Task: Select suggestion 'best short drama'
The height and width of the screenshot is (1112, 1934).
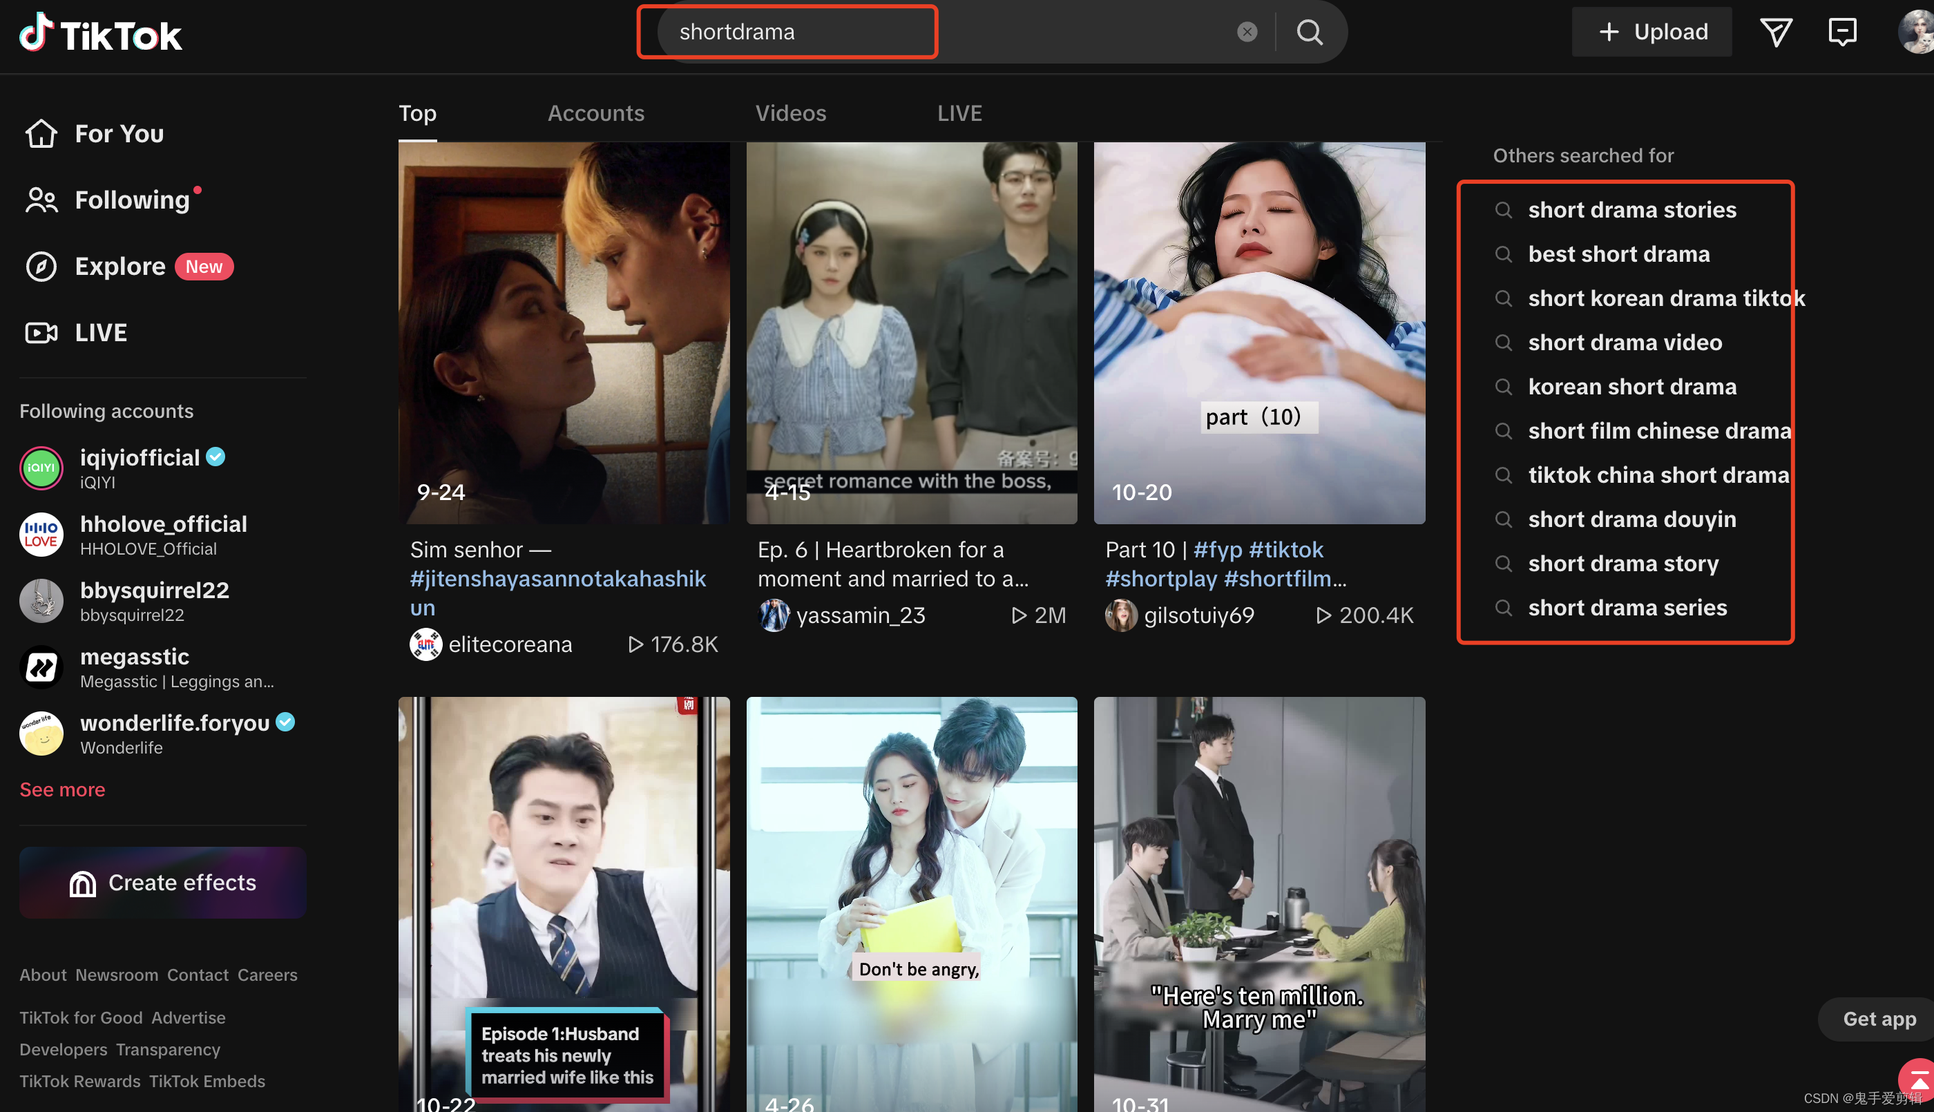Action: [1618, 254]
